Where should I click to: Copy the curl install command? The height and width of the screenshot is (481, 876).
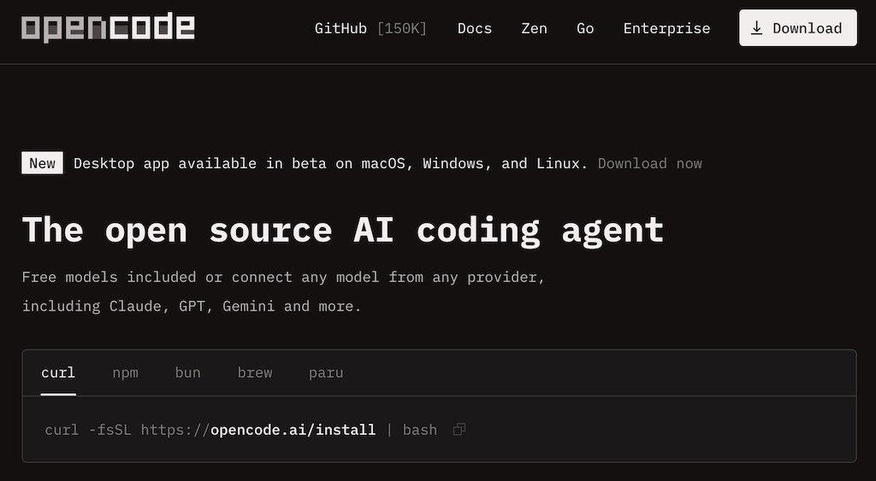coord(459,430)
